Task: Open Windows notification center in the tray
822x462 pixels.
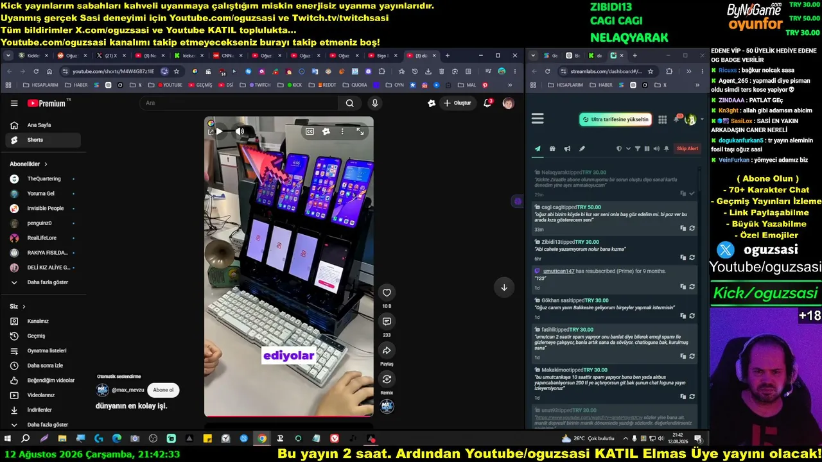Action: 698,439
